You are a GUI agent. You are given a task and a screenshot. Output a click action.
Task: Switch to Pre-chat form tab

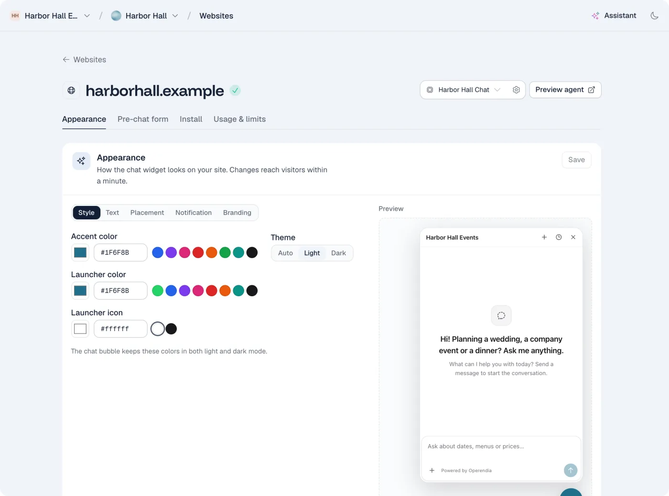143,119
